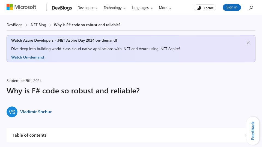Image resolution: width=262 pixels, height=147 pixels.
Task: Open the Developer dropdown menu
Action: click(88, 8)
